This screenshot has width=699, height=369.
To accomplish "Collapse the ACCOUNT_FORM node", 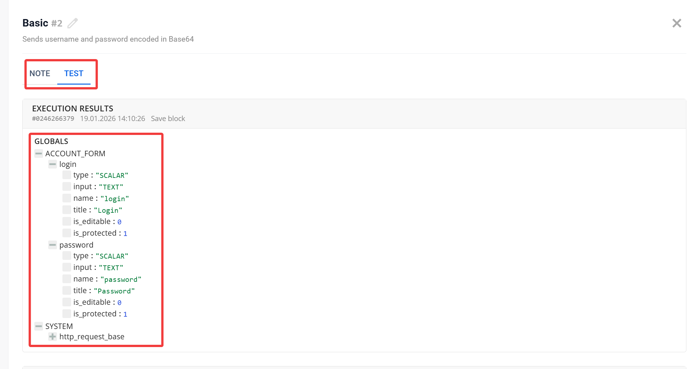I will point(38,154).
